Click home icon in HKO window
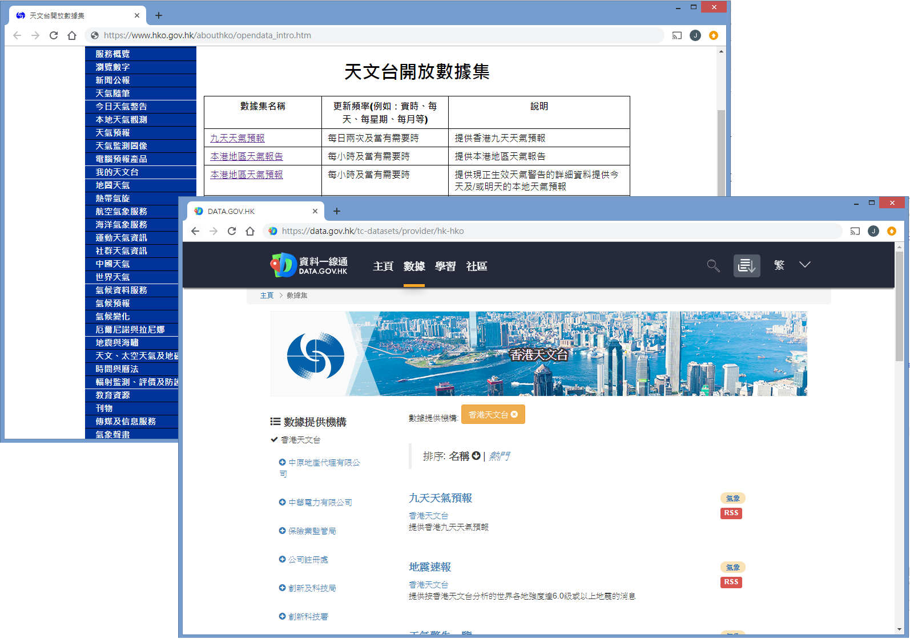Image resolution: width=910 pixels, height=639 pixels. (x=72, y=35)
